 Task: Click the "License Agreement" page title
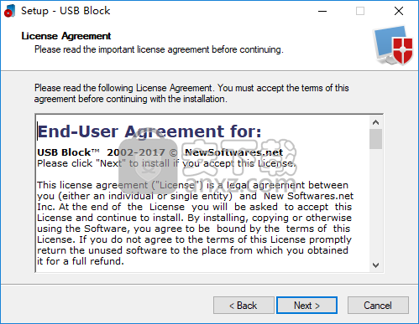[66, 36]
